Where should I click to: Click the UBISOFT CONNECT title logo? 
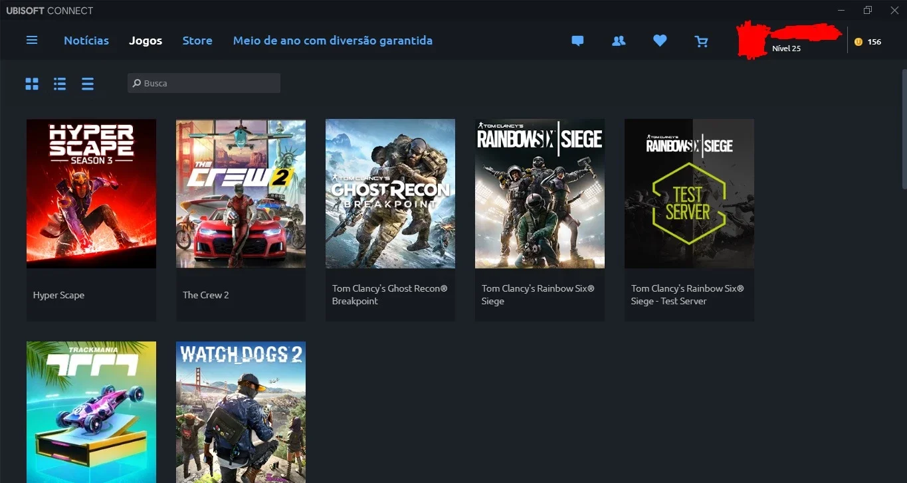(x=50, y=11)
